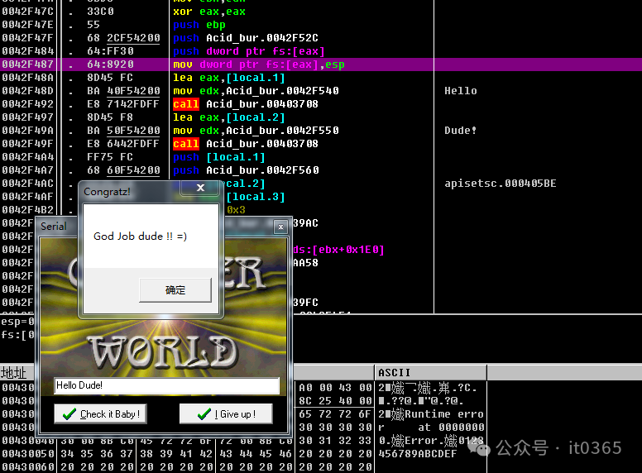The width and height of the screenshot is (642, 473).
Task: Close the Congratz! message box
Action: click(200, 189)
